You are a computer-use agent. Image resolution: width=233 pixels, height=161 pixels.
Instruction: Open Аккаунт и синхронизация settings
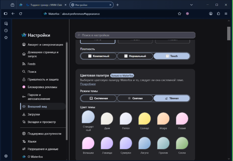[x=43, y=45]
